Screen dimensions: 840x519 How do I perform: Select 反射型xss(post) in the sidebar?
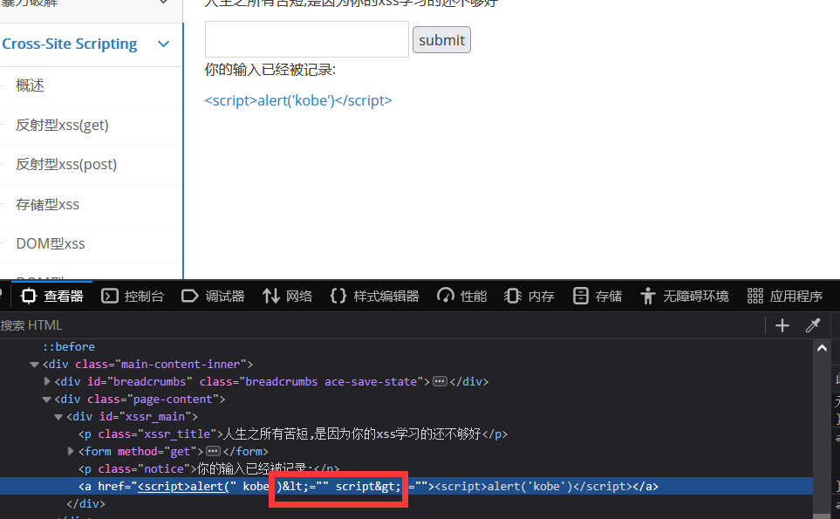pos(66,165)
